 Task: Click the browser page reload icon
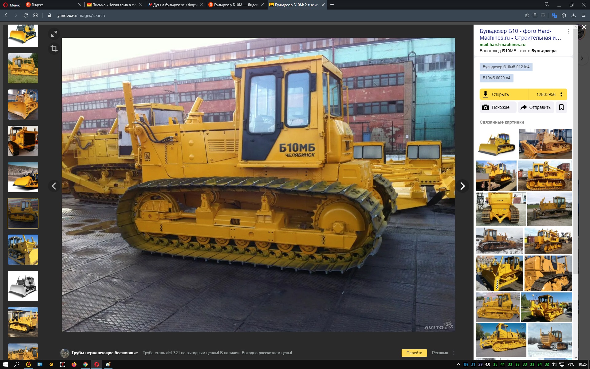pos(26,15)
